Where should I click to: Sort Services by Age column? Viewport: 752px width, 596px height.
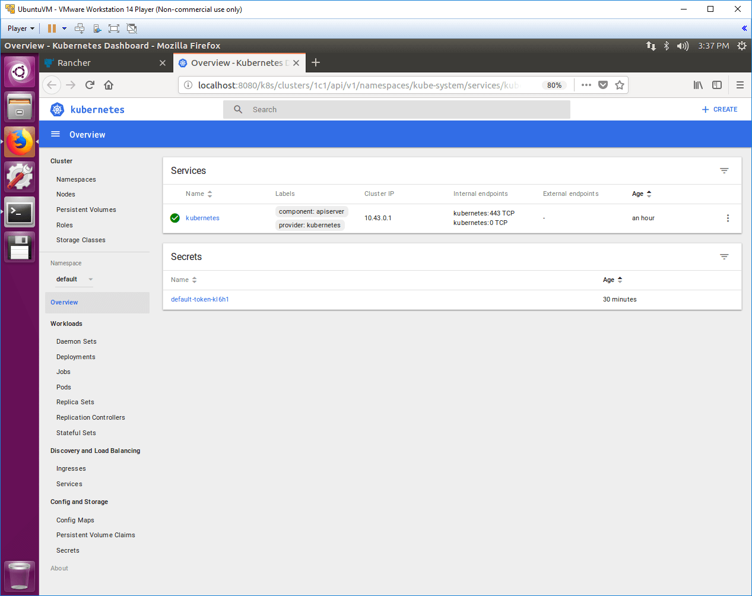642,194
